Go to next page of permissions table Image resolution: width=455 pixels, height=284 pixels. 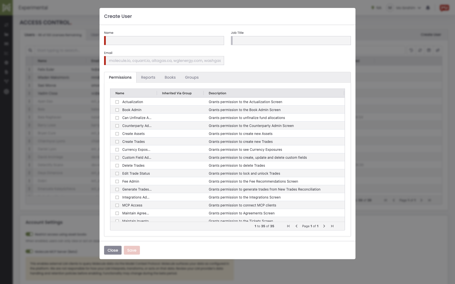pos(324,226)
